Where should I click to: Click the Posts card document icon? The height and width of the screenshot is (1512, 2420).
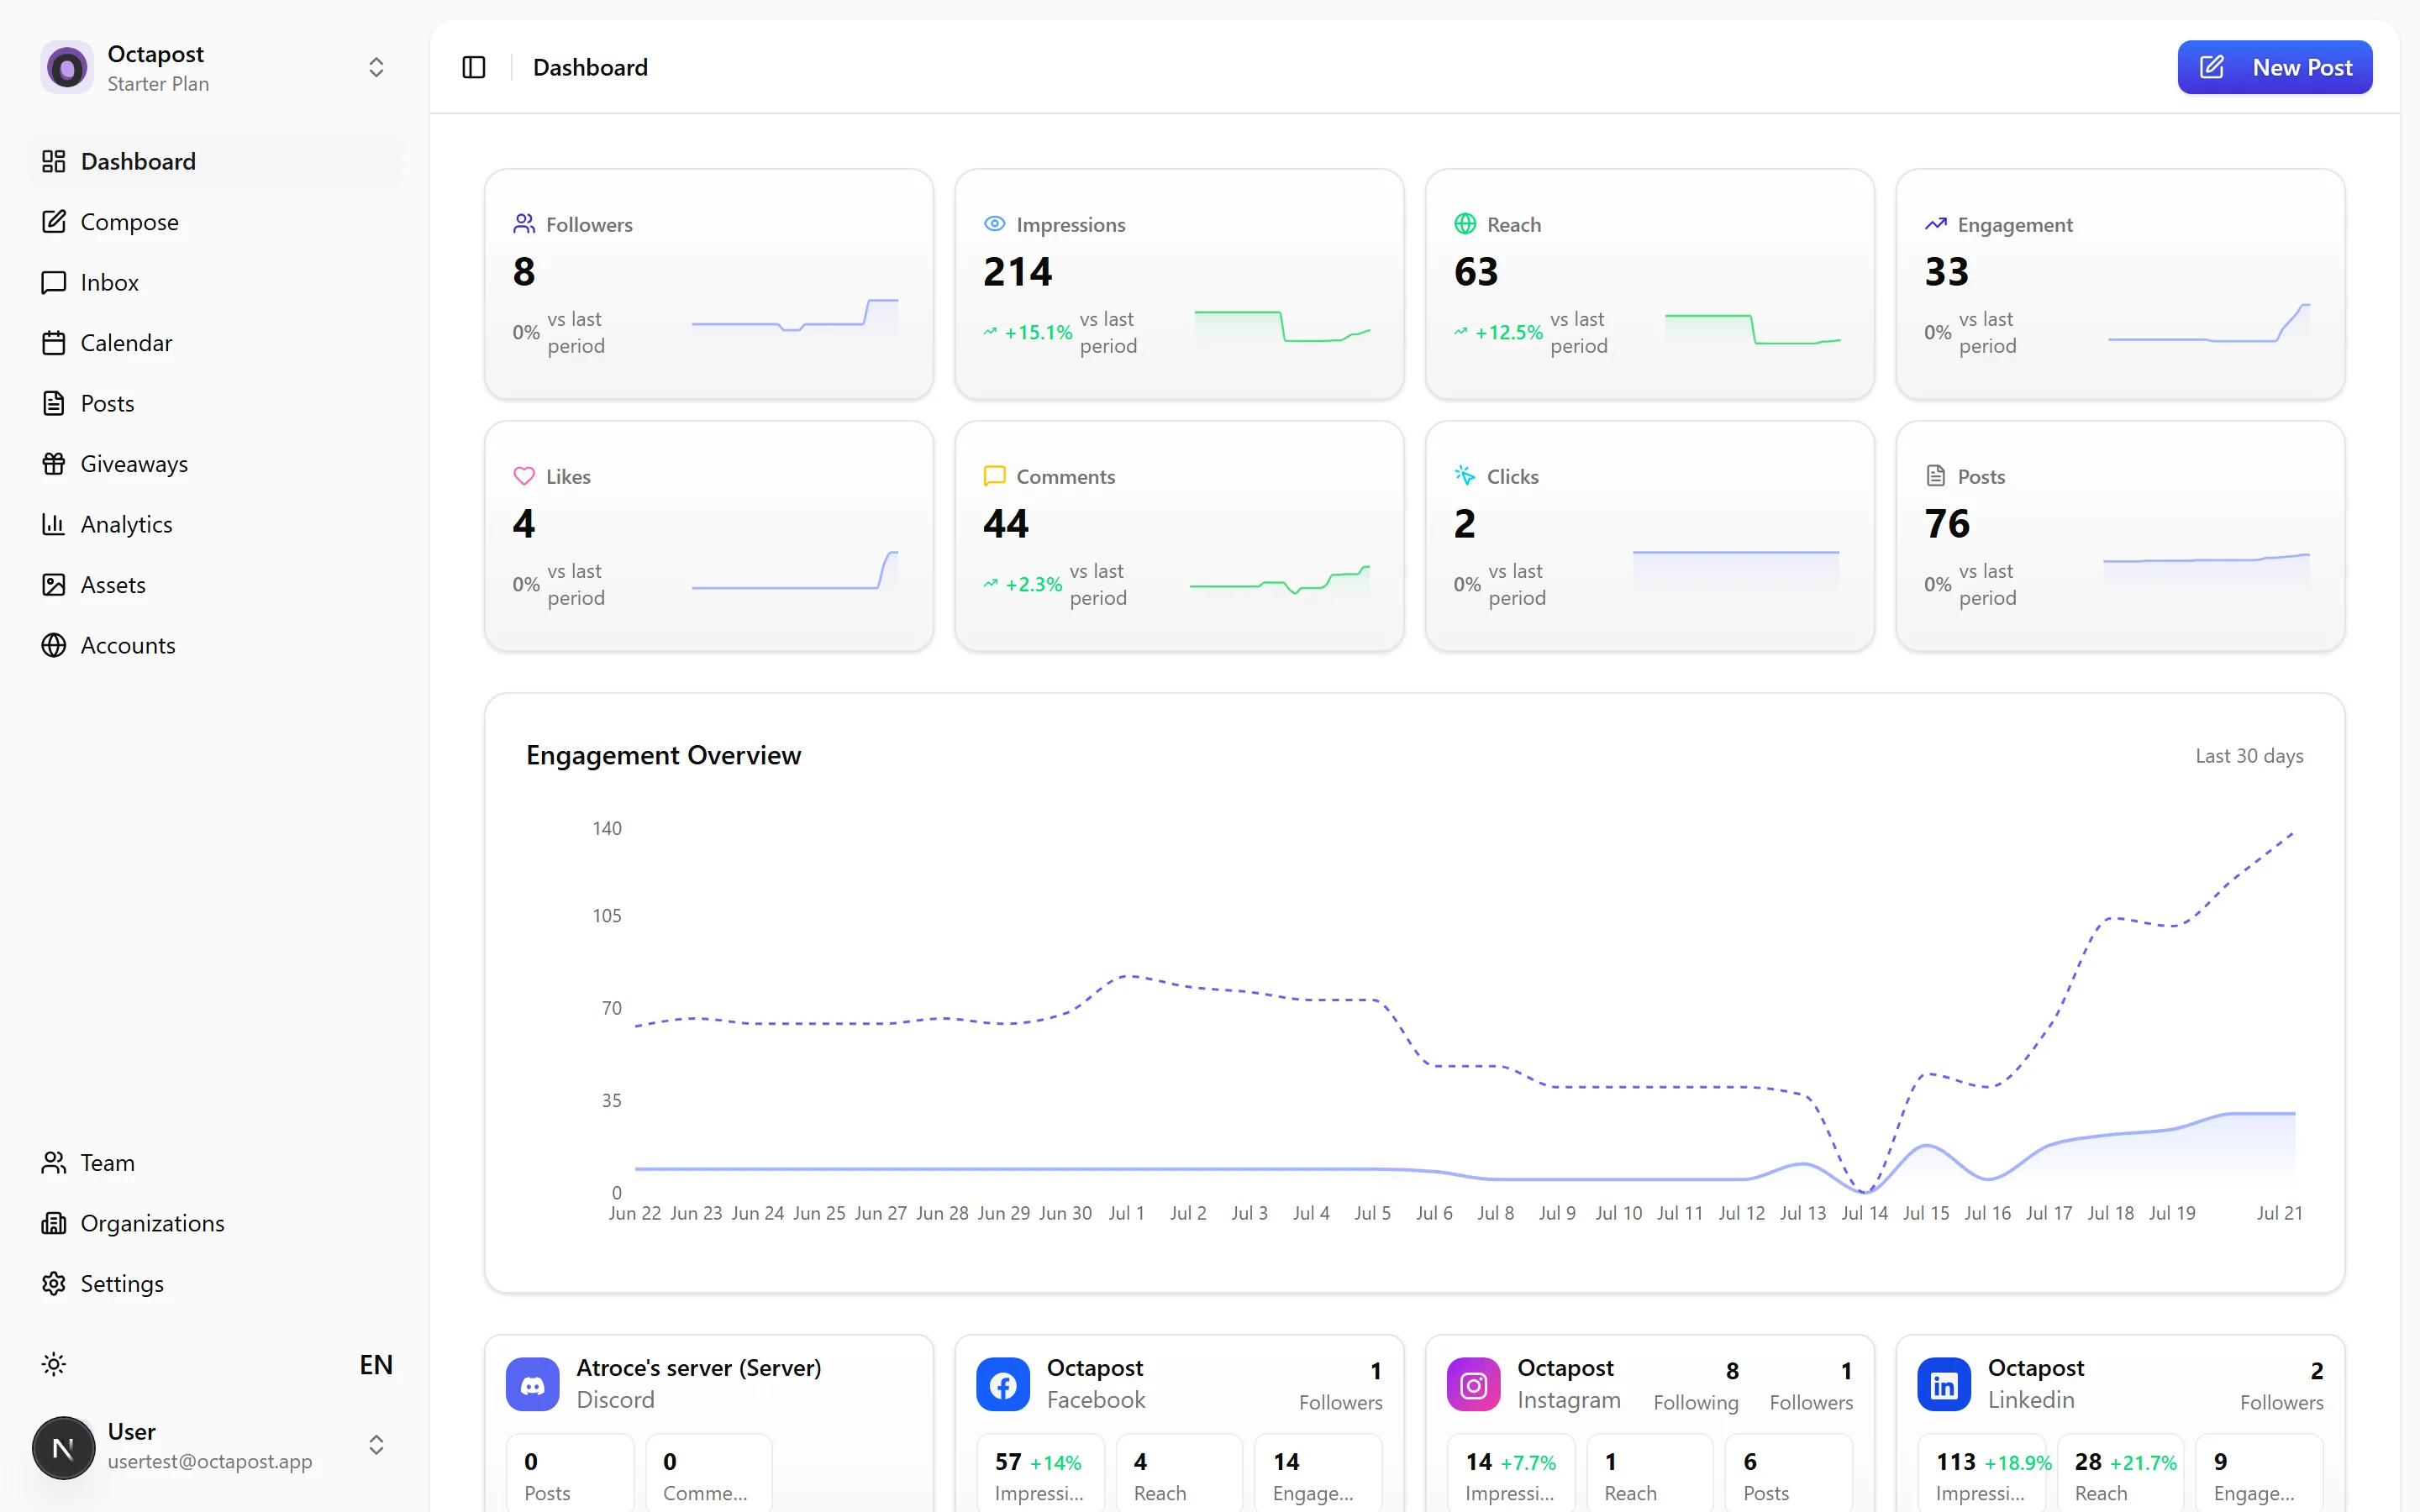[x=1936, y=476]
